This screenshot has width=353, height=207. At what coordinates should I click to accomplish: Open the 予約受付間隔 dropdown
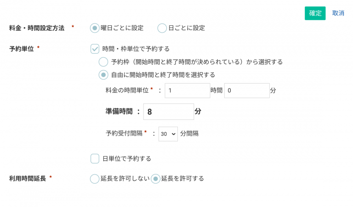click(168, 134)
